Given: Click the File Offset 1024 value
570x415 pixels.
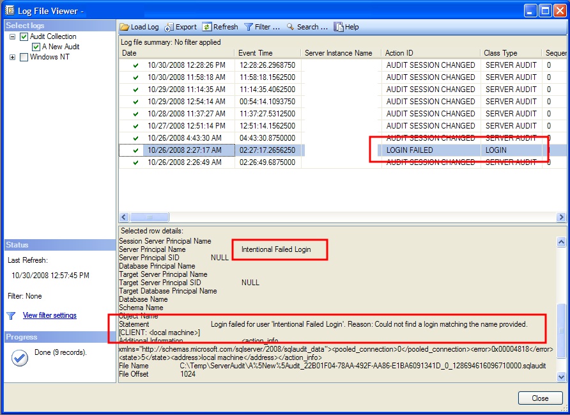Looking at the screenshot, I should click(x=188, y=374).
